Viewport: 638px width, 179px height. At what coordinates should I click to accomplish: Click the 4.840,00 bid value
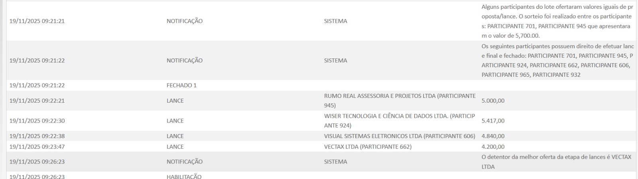[493, 136]
